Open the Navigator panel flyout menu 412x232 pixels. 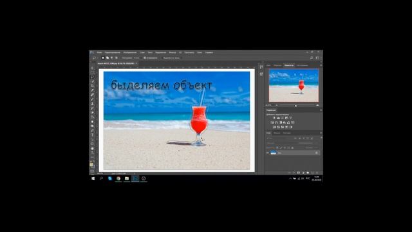[321, 65]
